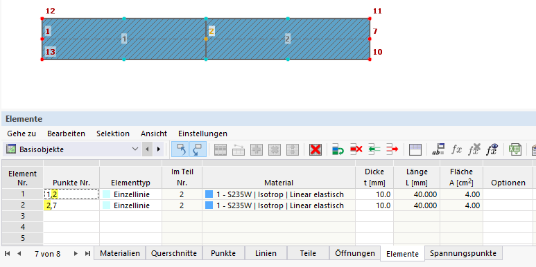Click element type color swatch in row 1

point(106,194)
